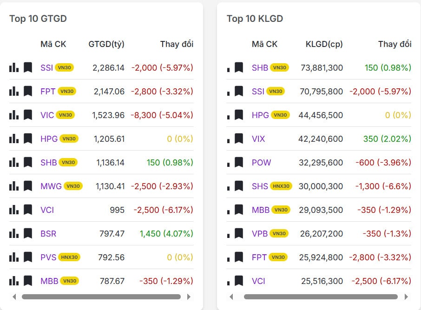Toggle the bookmark on POW
Viewport: 421px width, 310px height.
[x=240, y=162]
